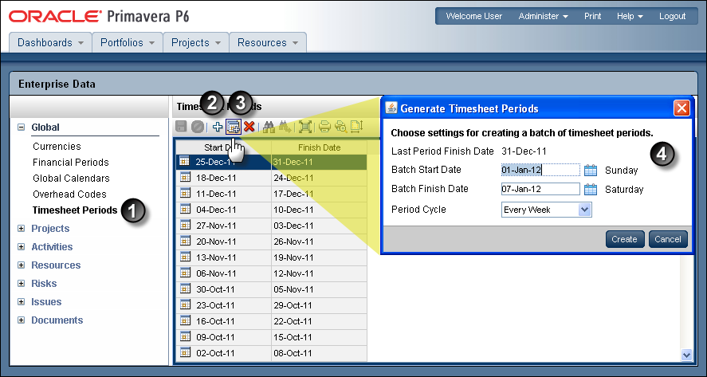
Task: Open the Portfolios tab menu
Action: pos(128,42)
